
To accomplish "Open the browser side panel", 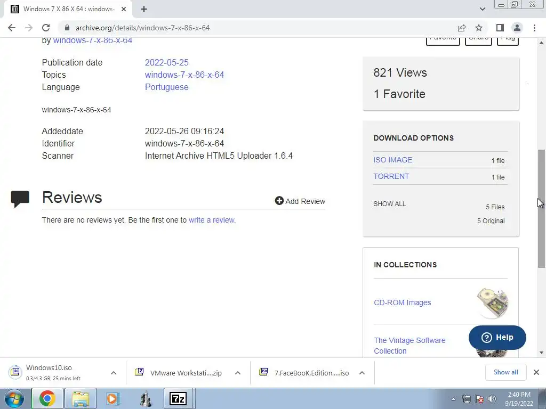I will coord(500,28).
